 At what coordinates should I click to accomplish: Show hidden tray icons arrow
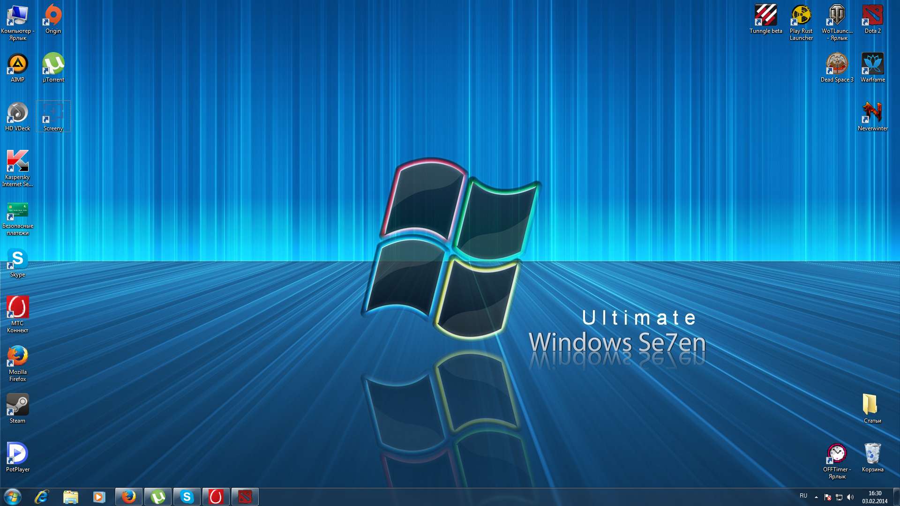pyautogui.click(x=816, y=497)
